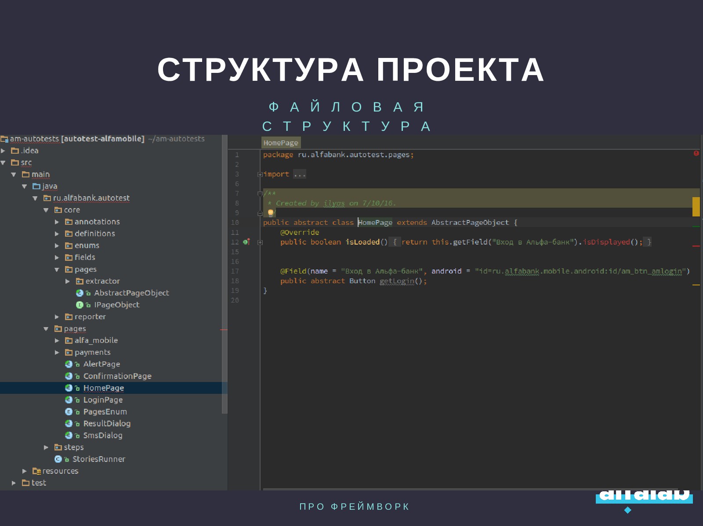Click the getLogin method name in code
This screenshot has height=526, width=703.
tap(397, 281)
